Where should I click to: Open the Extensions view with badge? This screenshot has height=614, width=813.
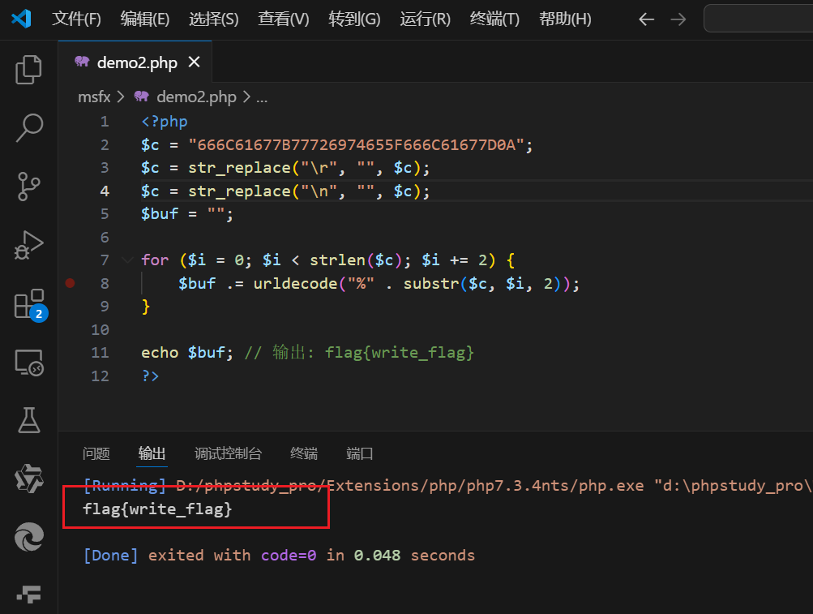(29, 304)
